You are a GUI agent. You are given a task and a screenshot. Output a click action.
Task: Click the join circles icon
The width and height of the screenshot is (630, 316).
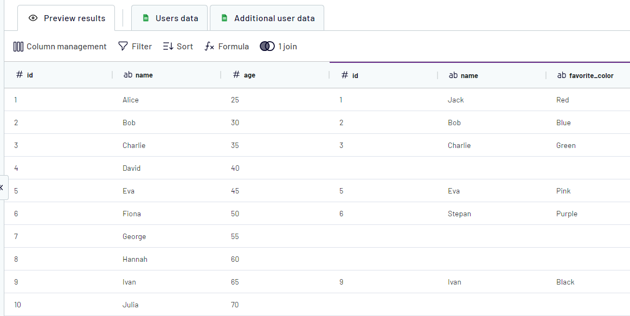click(267, 47)
